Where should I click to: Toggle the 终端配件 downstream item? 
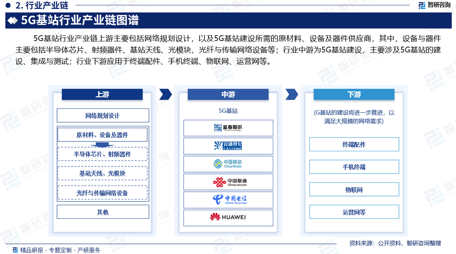point(354,144)
